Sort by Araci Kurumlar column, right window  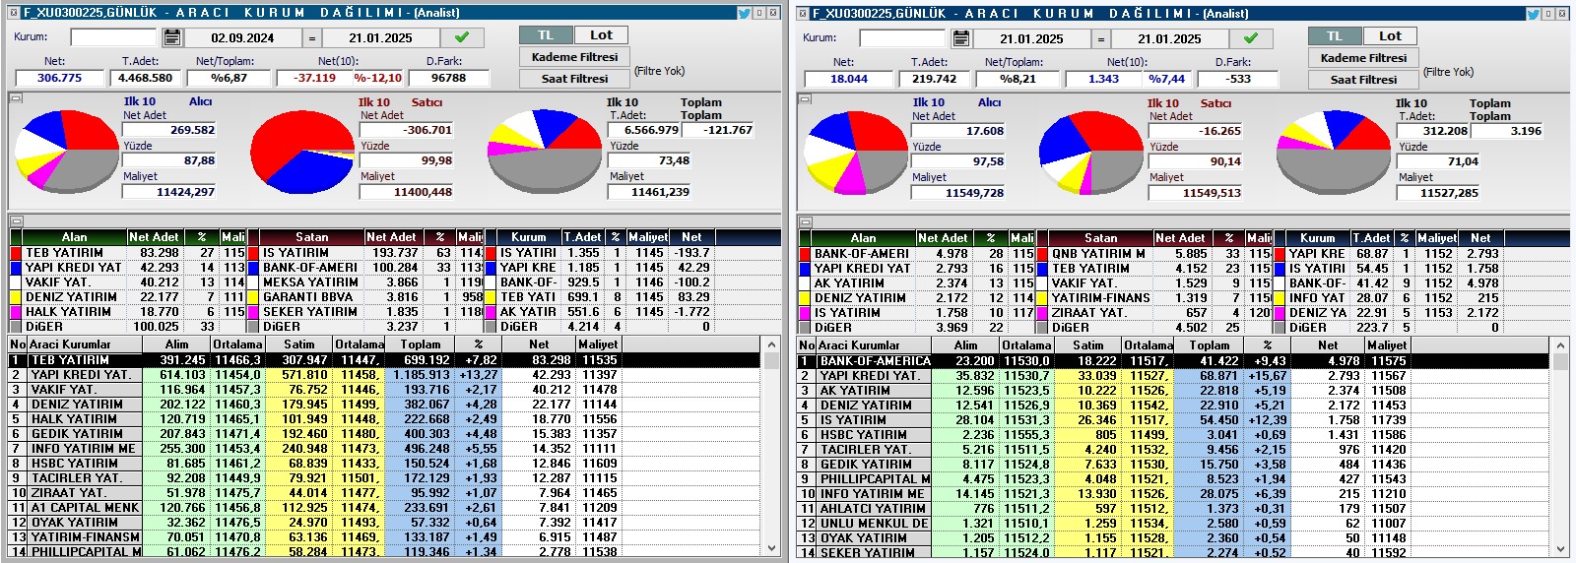coord(872,345)
